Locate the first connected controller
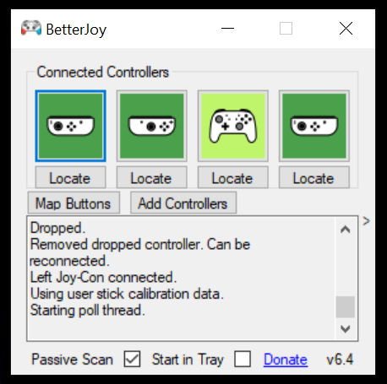 click(x=70, y=178)
